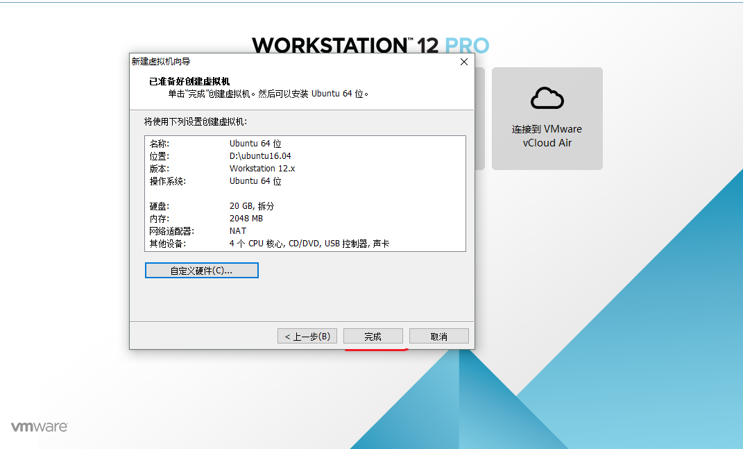Select location value D:\ubuntu16.04
This screenshot has width=743, height=449.
click(x=260, y=155)
